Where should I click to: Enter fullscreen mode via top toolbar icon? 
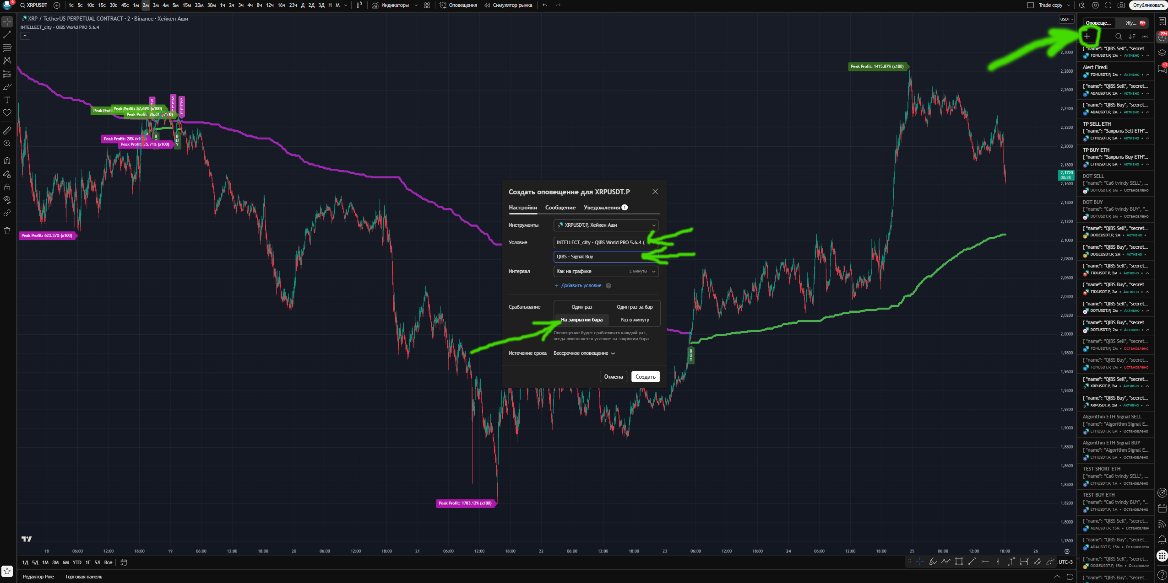point(1108,5)
